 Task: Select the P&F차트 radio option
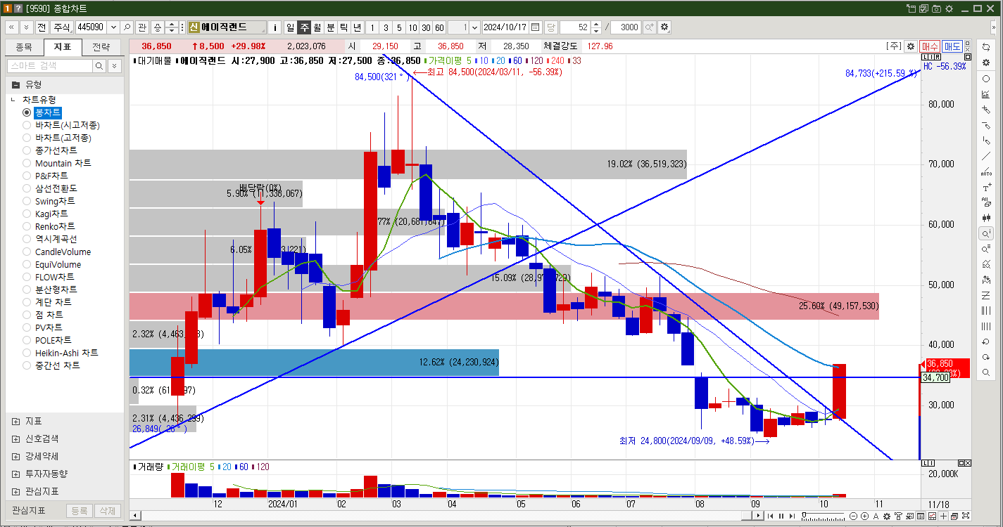pos(27,176)
